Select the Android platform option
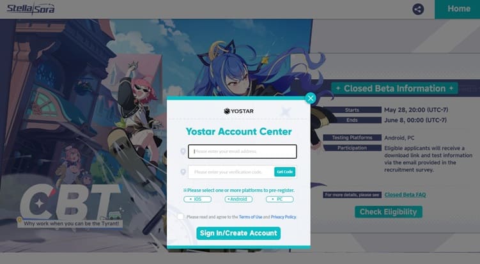Image resolution: width=480 pixels, height=264 pixels. point(238,199)
